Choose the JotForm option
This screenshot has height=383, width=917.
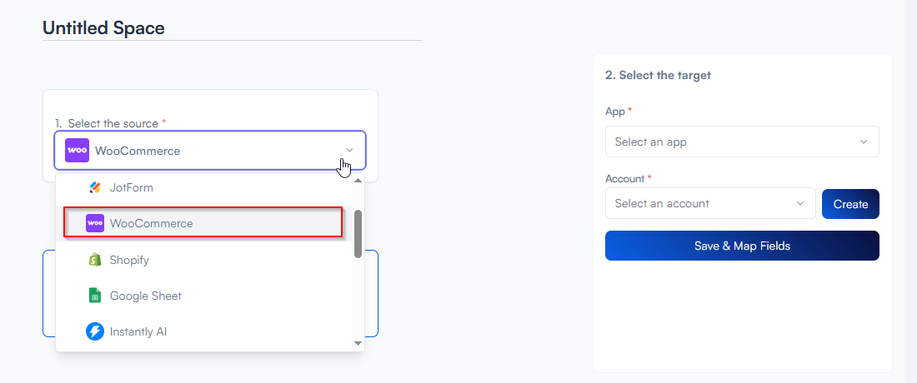pyautogui.click(x=132, y=188)
